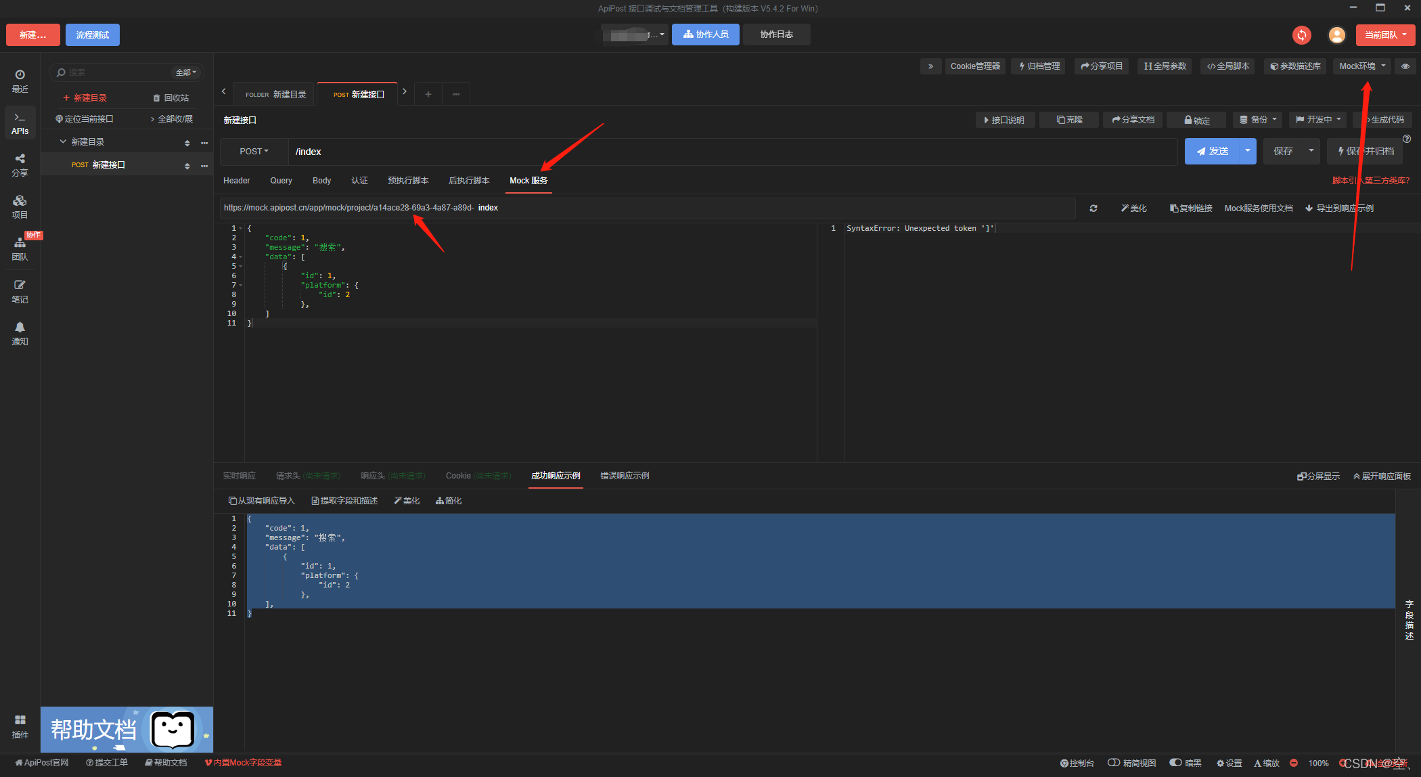Open the 分享 share sidebar section
Screen dimensions: 1421x777
(x=20, y=165)
